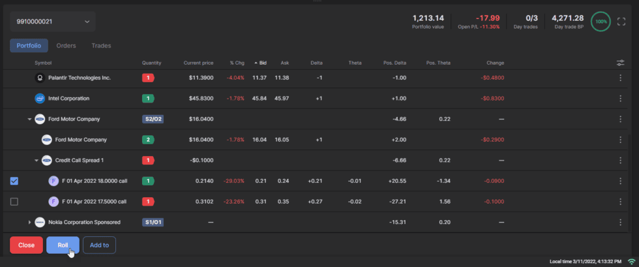Open the column settings sliders icon
Image resolution: width=639 pixels, height=267 pixels.
pos(620,63)
